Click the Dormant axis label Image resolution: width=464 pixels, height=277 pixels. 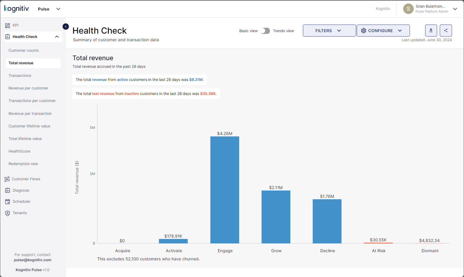coord(430,251)
